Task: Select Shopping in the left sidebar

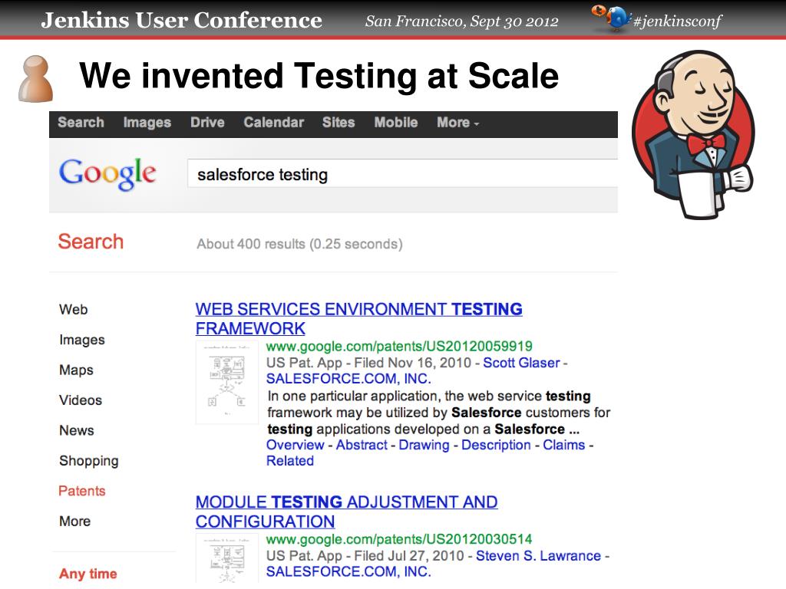Action: [89, 461]
